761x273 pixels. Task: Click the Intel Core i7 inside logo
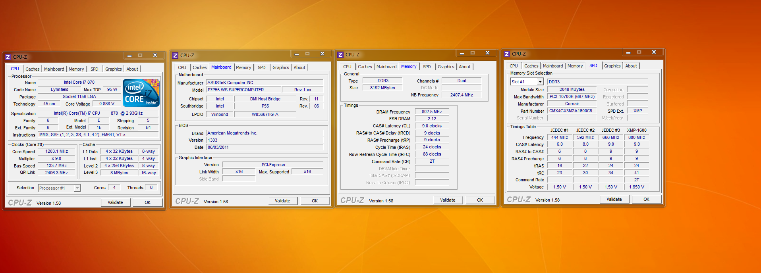[142, 93]
